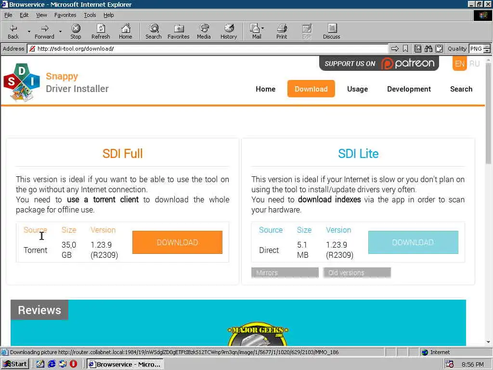
Task: Open the Favorites menu
Action: point(65,15)
